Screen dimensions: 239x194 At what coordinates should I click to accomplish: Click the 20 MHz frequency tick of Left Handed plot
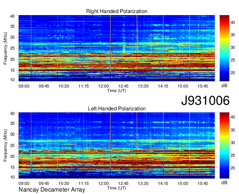tap(12, 156)
